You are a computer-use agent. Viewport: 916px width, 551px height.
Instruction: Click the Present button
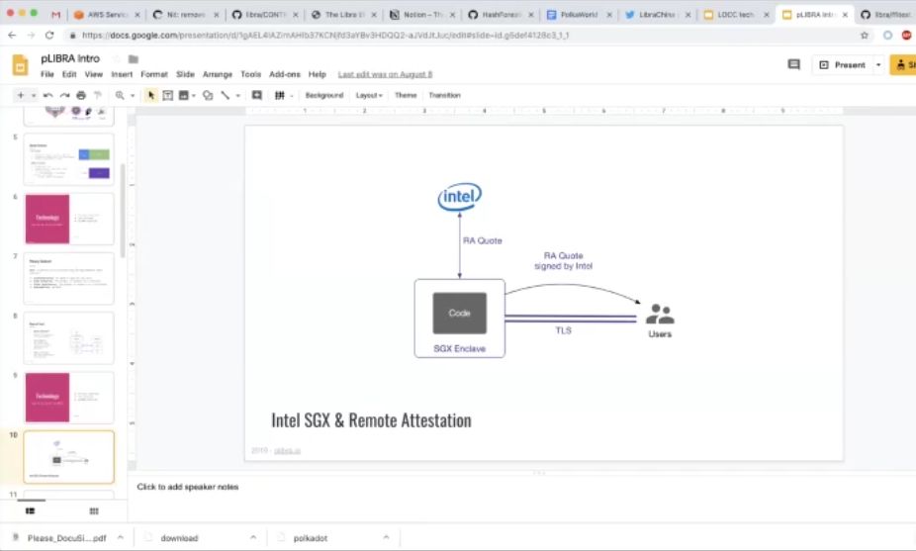[842, 65]
